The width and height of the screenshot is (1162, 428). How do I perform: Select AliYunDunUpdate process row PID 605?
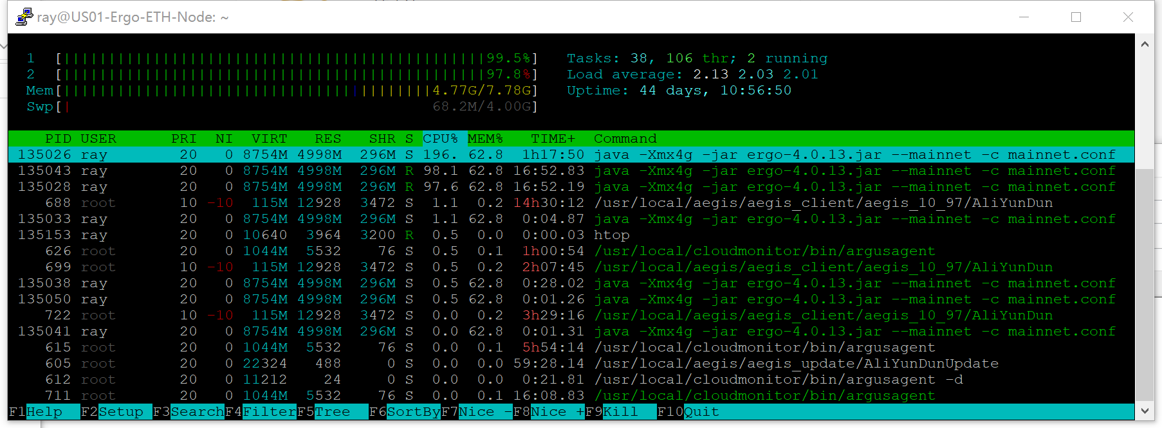[x=571, y=364]
